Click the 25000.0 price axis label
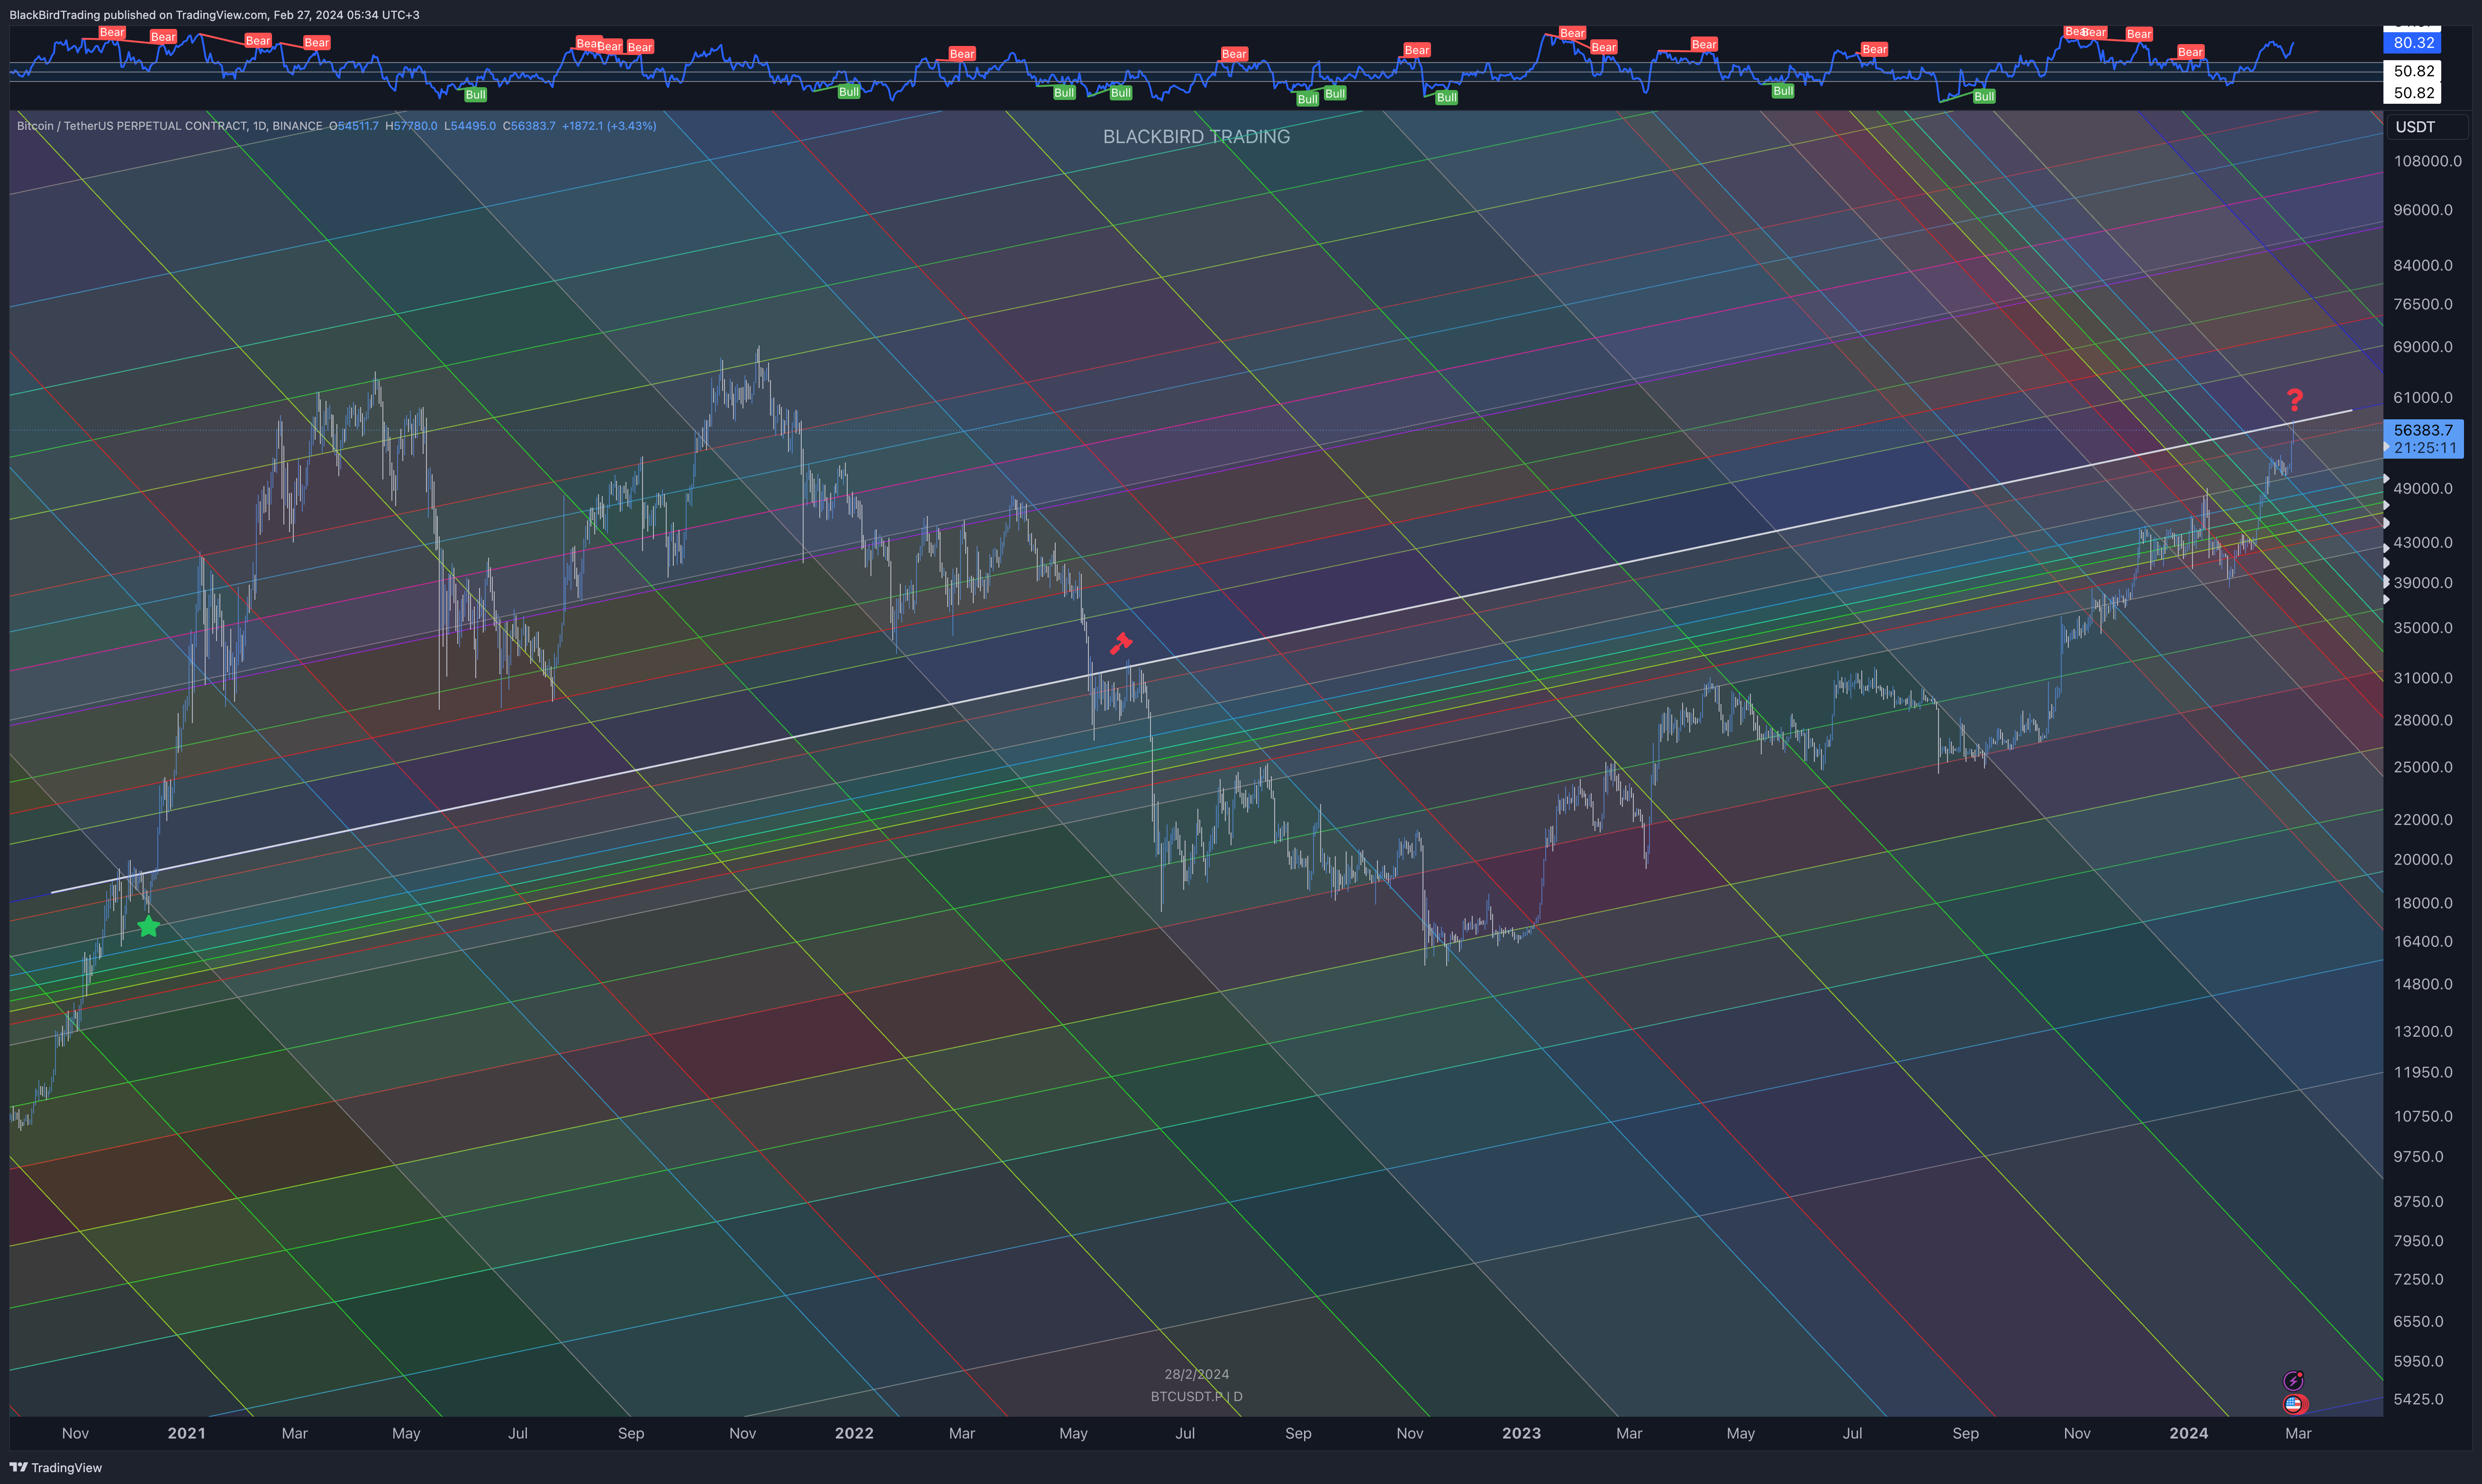Image resolution: width=2482 pixels, height=1484 pixels. click(2423, 767)
